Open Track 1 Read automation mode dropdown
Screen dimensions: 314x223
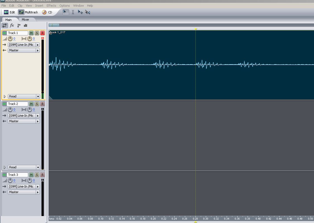pos(38,97)
